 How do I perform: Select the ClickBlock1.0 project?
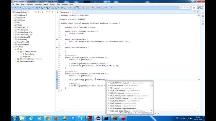(22, 15)
